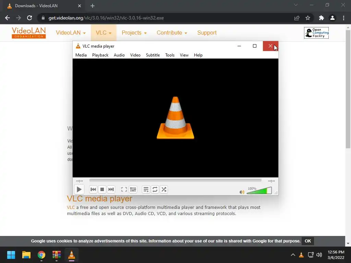Open a new Chrome tab

pos(93,6)
